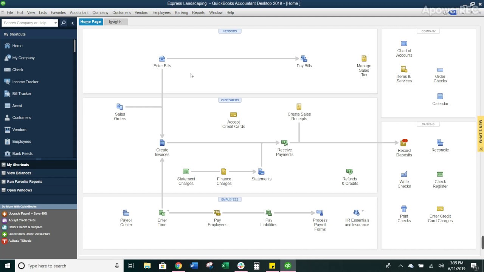484x272 pixels.
Task: Open the Sales Orders icon
Action: (x=120, y=107)
